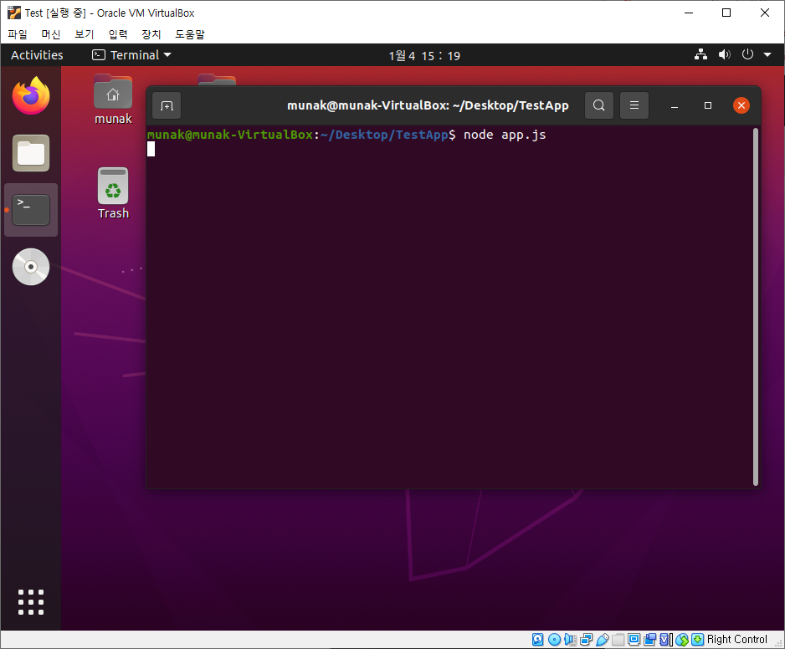Open new tab in terminal window
This screenshot has height=649, width=785.
[167, 105]
